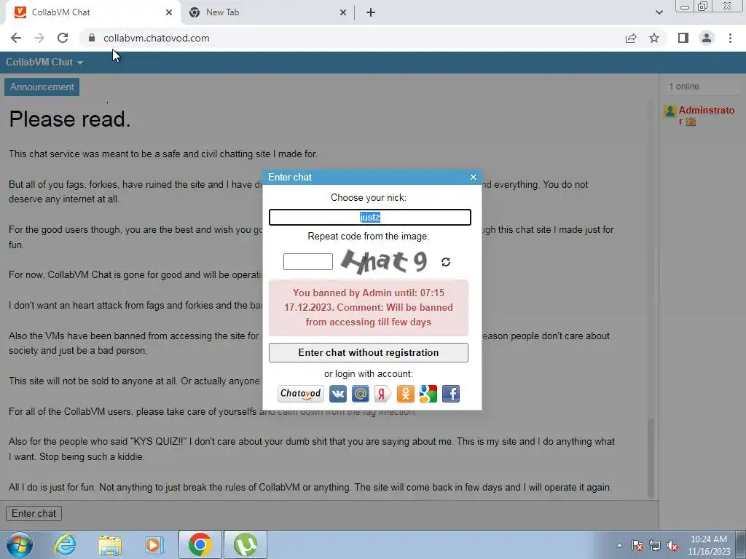Open the Windows Start menu
746x559 pixels.
[x=20, y=544]
